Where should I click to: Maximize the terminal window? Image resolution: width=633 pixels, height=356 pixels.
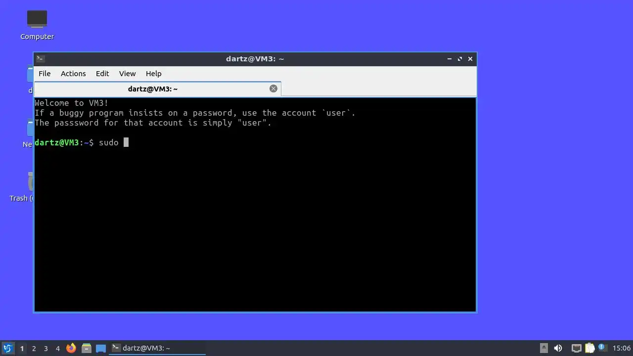coord(460,58)
